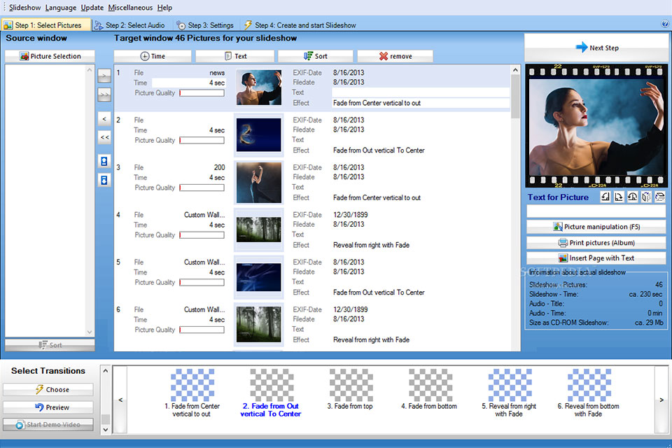Rotate picture left 90 degrees icon
The width and height of the screenshot is (672, 448).
pyautogui.click(x=605, y=197)
